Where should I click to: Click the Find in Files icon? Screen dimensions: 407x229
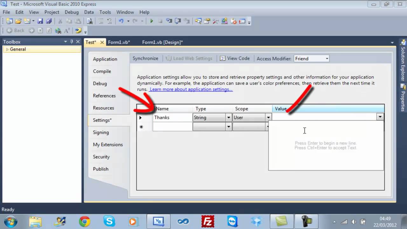pos(90,21)
